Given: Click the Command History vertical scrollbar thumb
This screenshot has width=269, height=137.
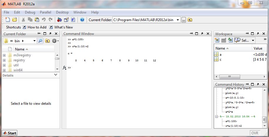Looking at the screenshot, I should pos(265,119).
